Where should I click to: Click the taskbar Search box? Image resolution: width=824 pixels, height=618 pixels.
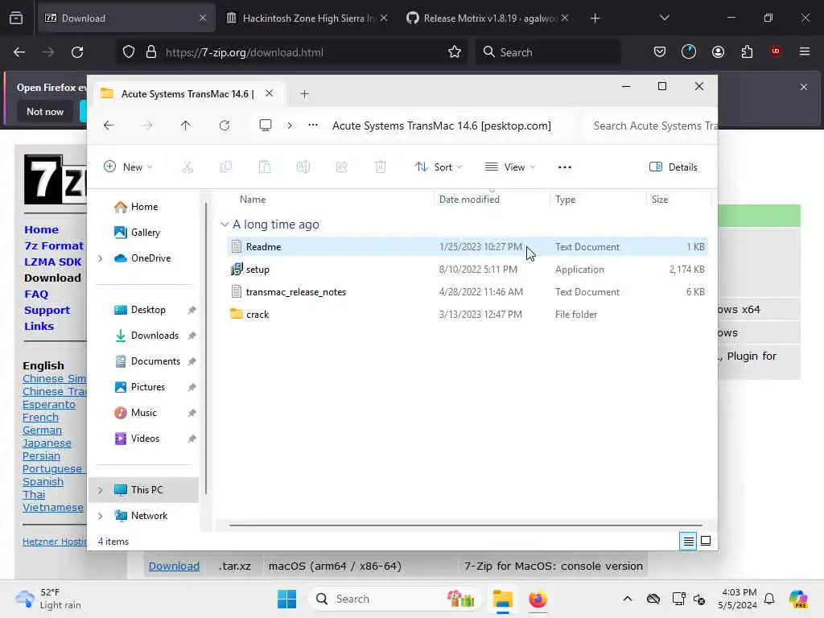coord(394,599)
